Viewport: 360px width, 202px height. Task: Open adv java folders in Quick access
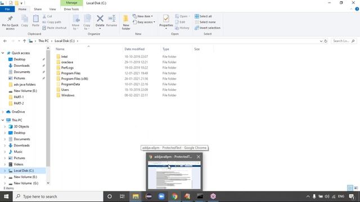click(25, 84)
